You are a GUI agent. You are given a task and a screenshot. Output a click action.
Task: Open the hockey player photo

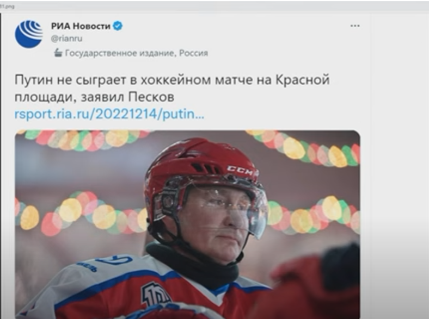point(187,224)
